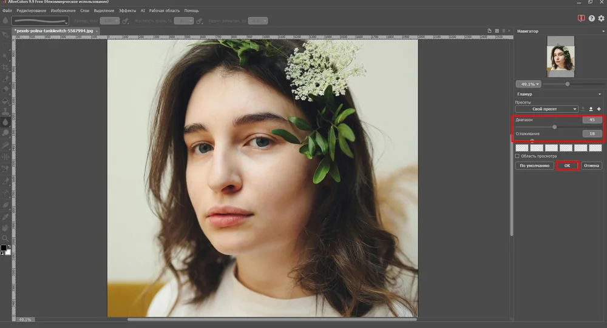Select the Clone Stamp tool
Screen dimensions: 607x328
[x=5, y=112]
